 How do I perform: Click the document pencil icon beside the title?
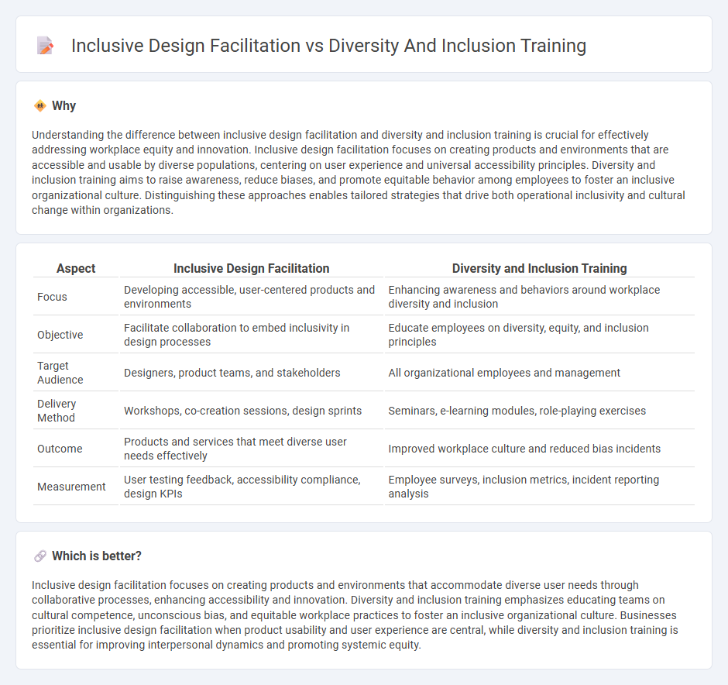pos(45,46)
